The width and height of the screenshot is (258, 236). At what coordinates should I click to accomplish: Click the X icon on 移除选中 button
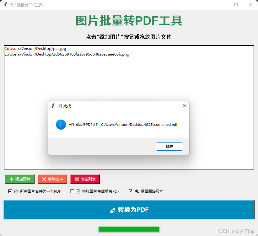click(x=44, y=179)
